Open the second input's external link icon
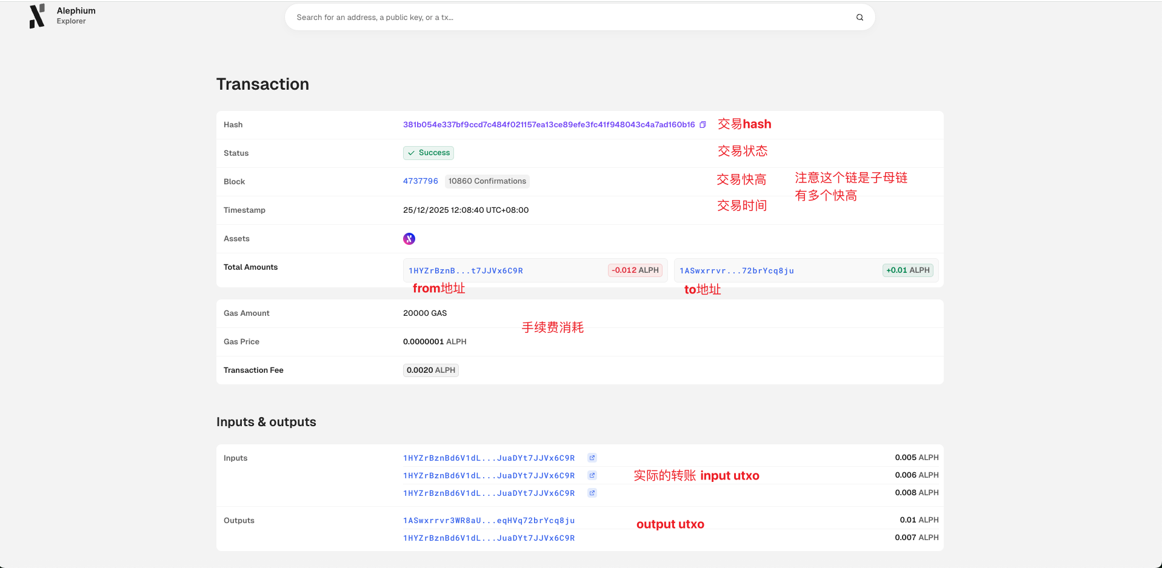The height and width of the screenshot is (568, 1162). point(592,475)
